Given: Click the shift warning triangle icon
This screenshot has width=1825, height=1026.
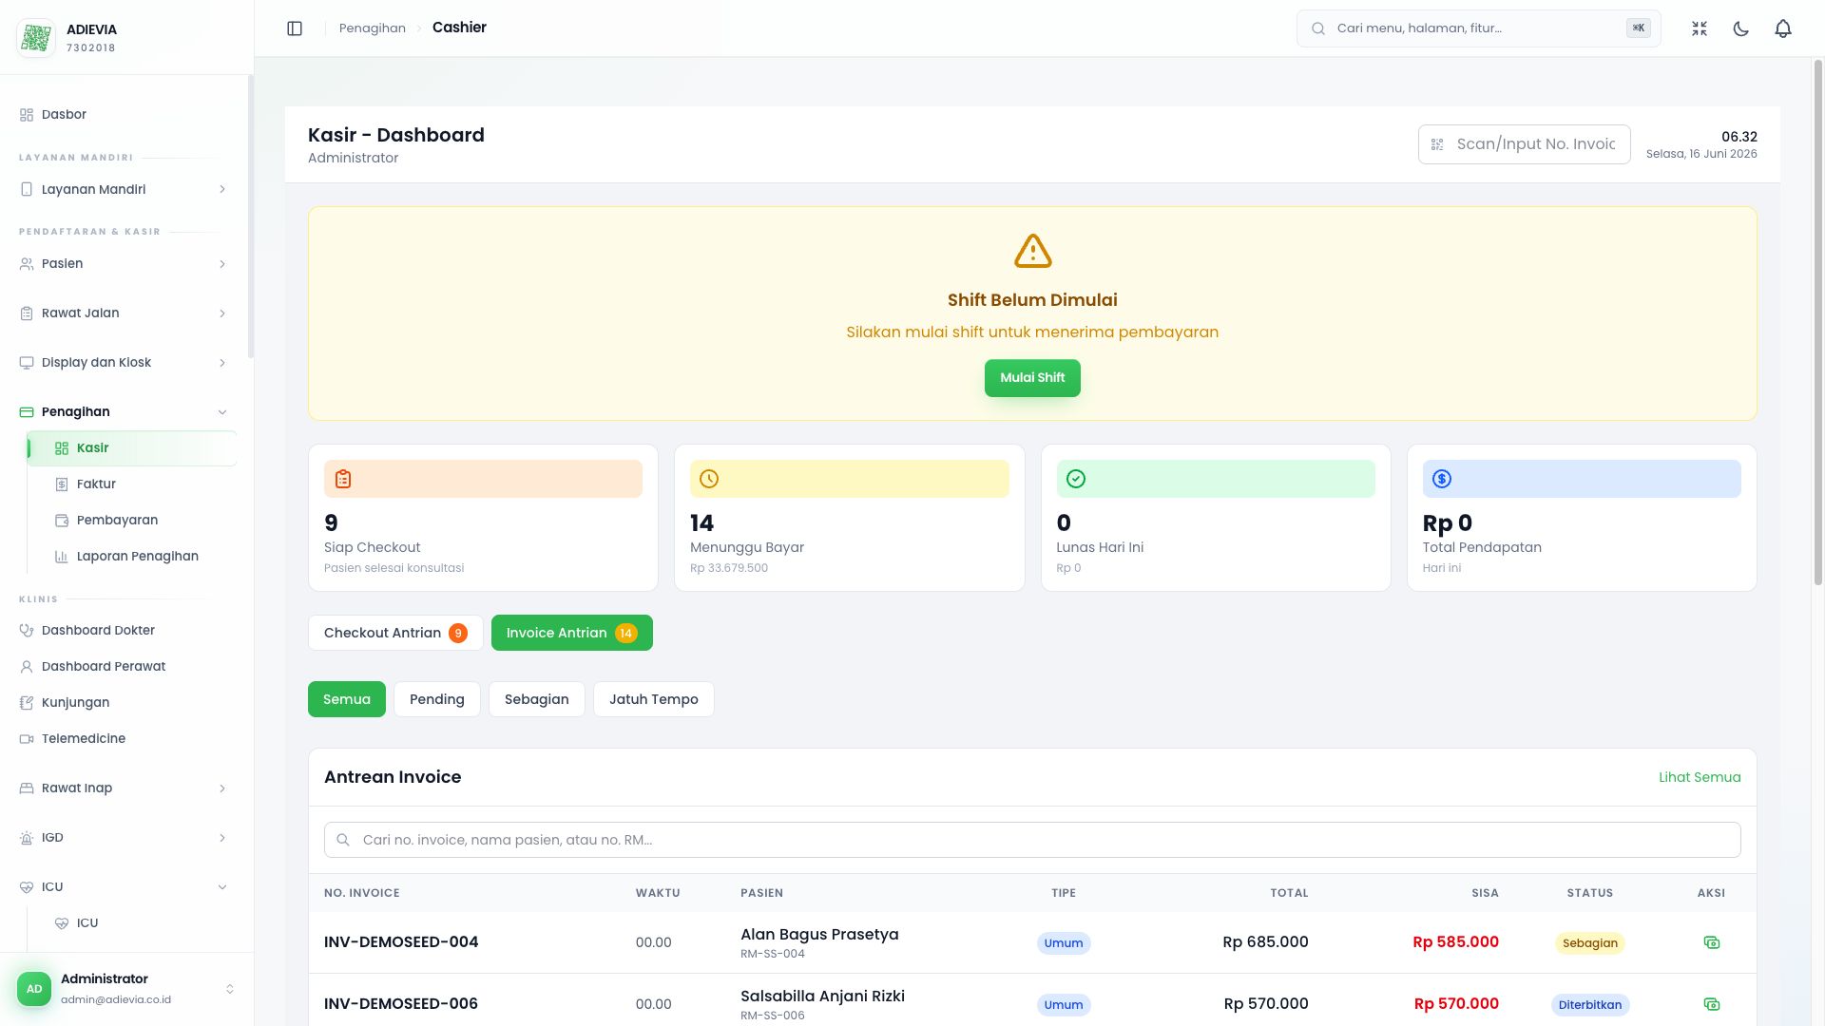Looking at the screenshot, I should tap(1032, 252).
